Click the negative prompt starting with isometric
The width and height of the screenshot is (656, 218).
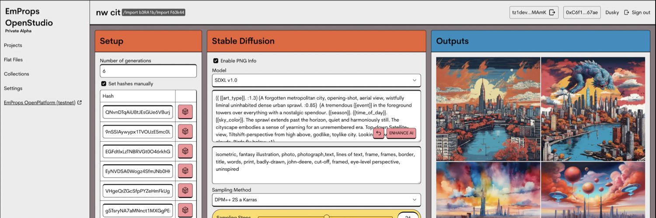(x=316, y=165)
